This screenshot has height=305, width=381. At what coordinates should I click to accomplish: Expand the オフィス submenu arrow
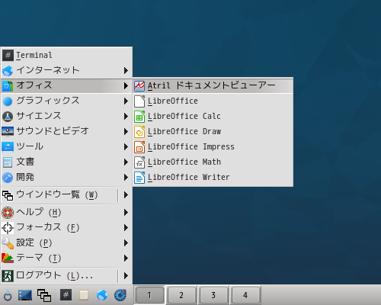(126, 85)
